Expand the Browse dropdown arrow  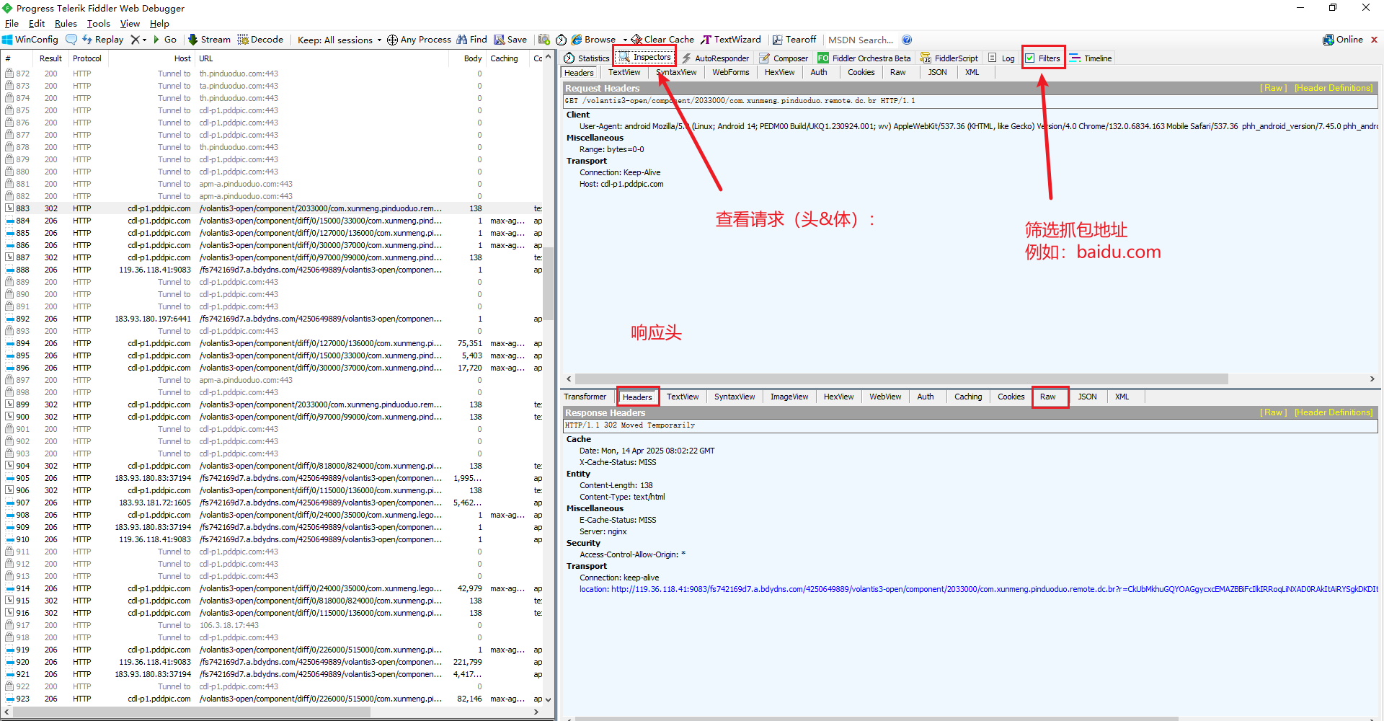tap(625, 40)
